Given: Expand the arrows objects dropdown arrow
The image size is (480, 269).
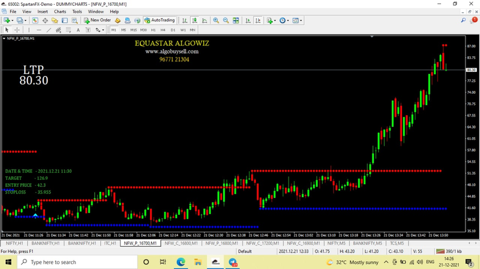Looking at the screenshot, I should [103, 30].
